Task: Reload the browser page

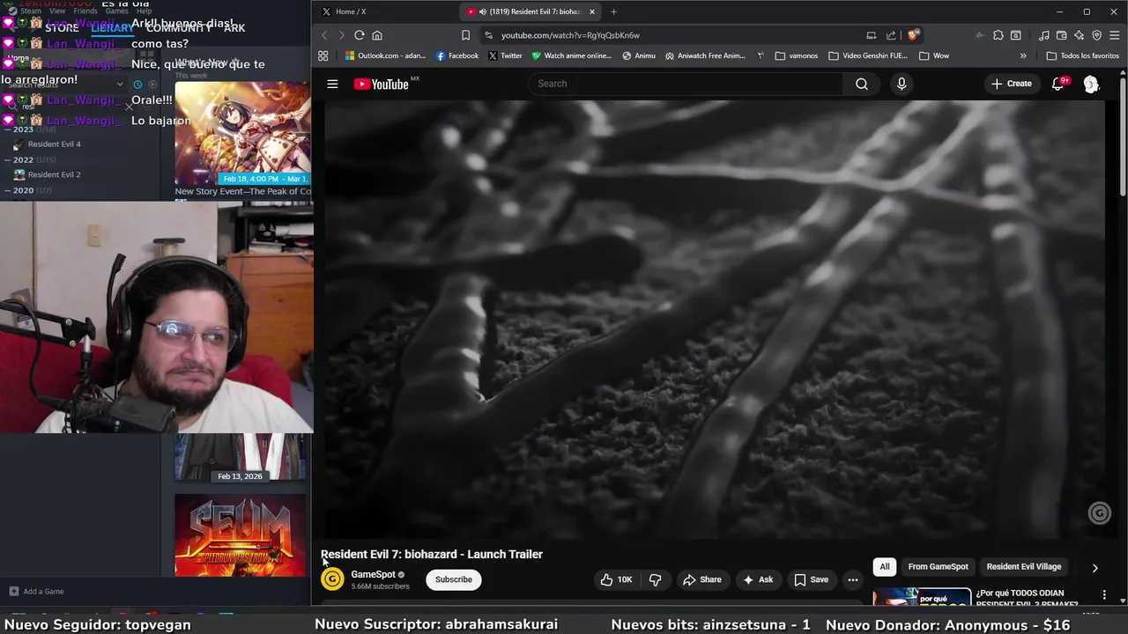Action: pyautogui.click(x=359, y=35)
